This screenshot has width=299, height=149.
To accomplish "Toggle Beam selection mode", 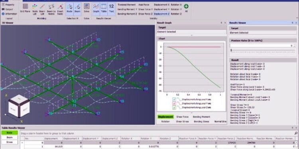I will 77,9.
